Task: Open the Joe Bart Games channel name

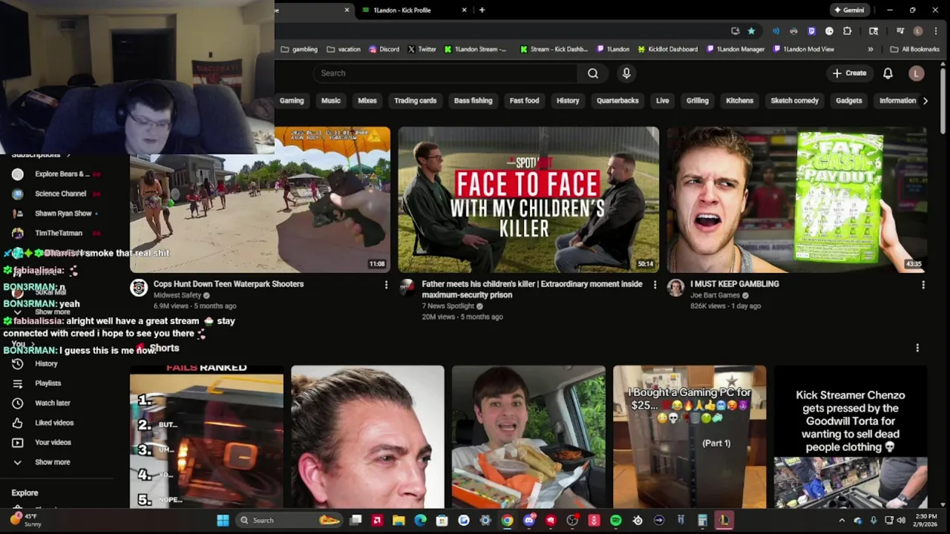Action: coord(715,295)
